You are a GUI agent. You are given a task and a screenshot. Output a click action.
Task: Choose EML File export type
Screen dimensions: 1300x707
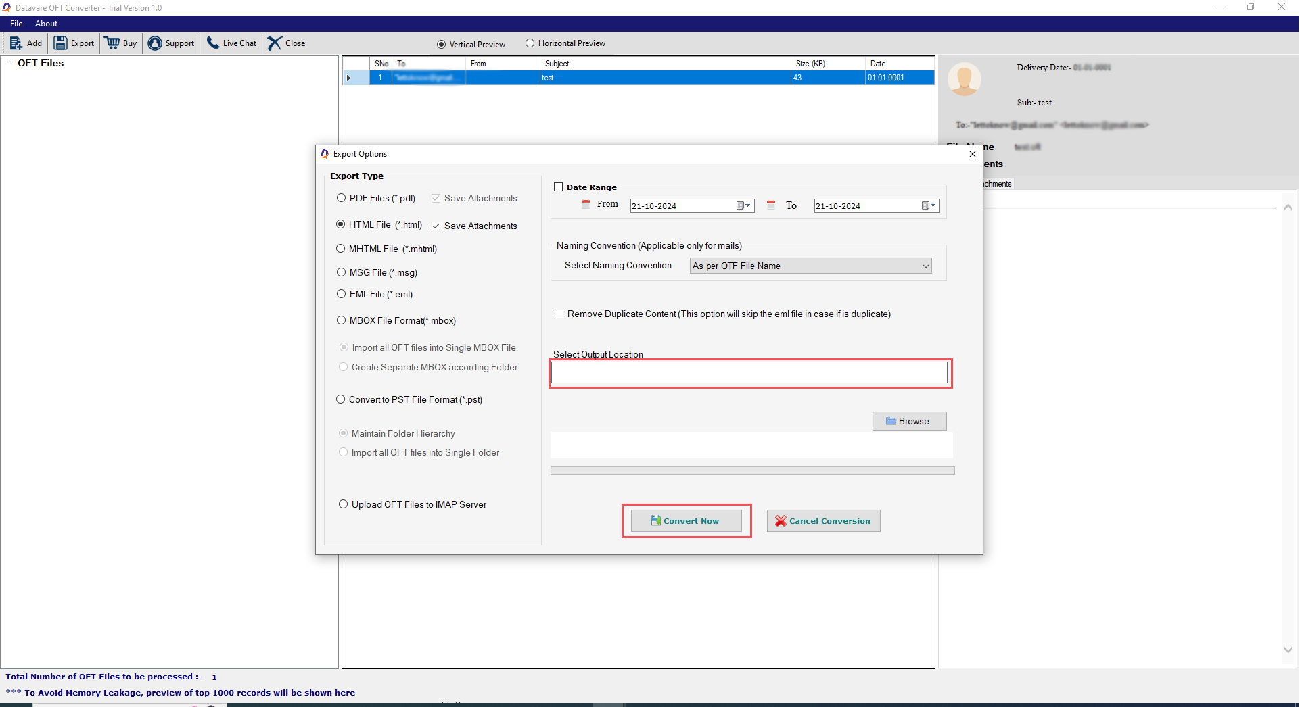[341, 294]
